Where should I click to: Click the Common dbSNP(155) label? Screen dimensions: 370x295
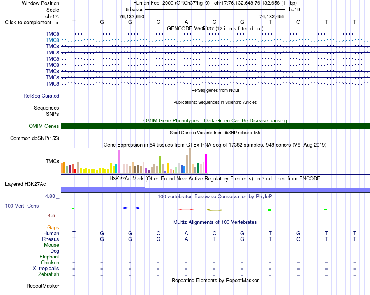34,138
